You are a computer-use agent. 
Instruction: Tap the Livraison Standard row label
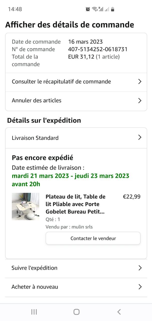coord(35,138)
